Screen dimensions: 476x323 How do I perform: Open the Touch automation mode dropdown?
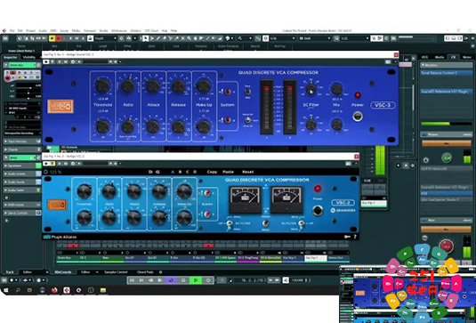click(105, 38)
